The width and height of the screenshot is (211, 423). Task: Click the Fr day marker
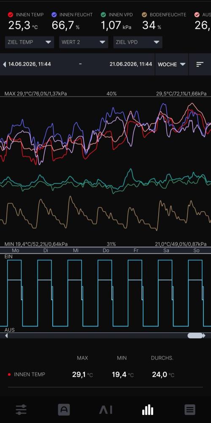136,250
